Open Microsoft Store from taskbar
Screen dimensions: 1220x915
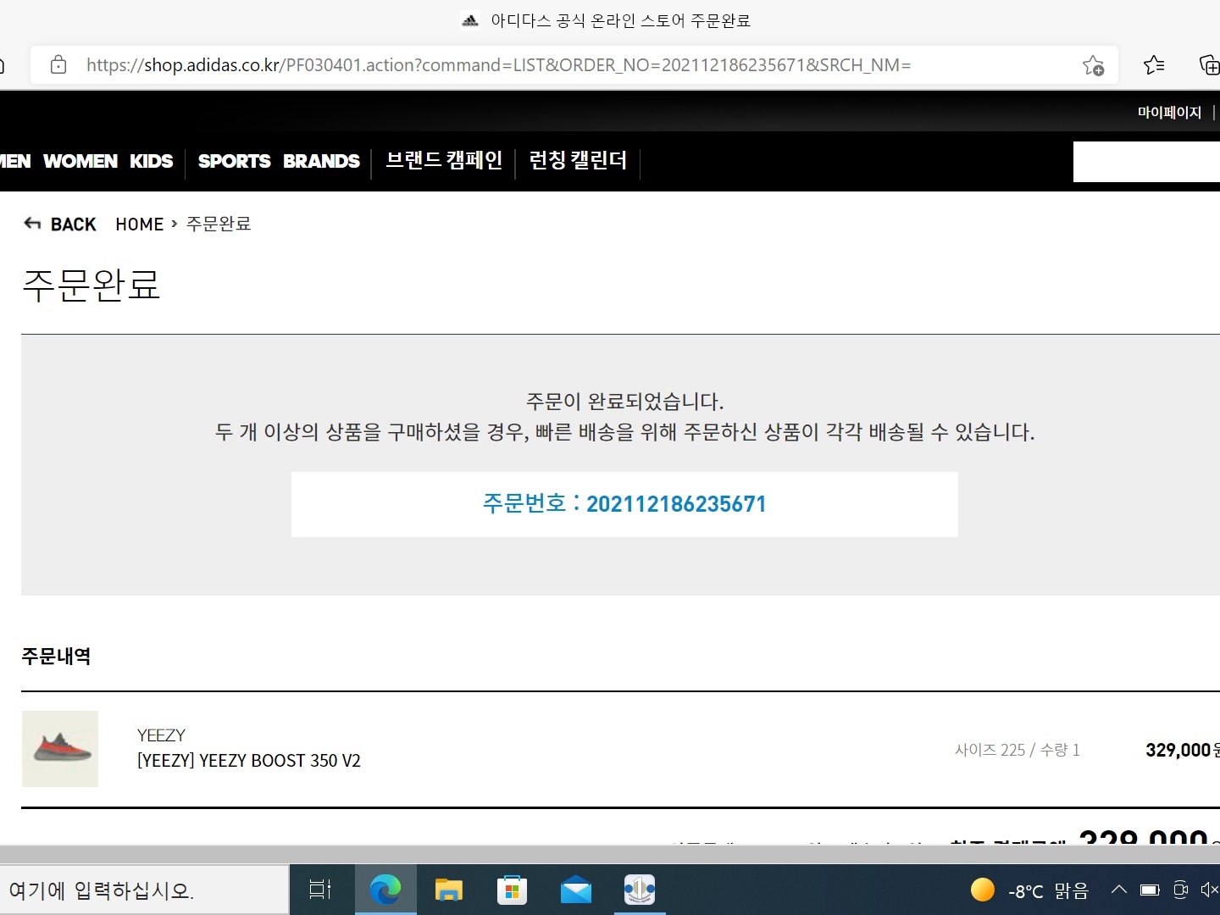[x=512, y=890]
